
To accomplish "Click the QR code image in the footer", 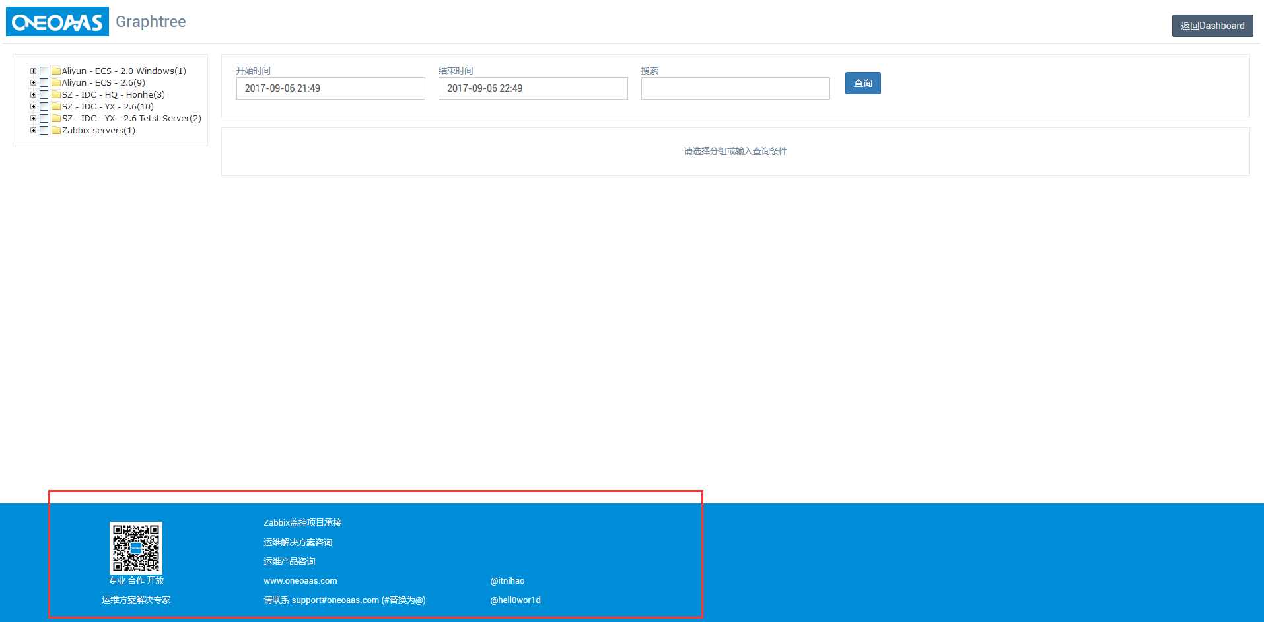I will click(136, 547).
